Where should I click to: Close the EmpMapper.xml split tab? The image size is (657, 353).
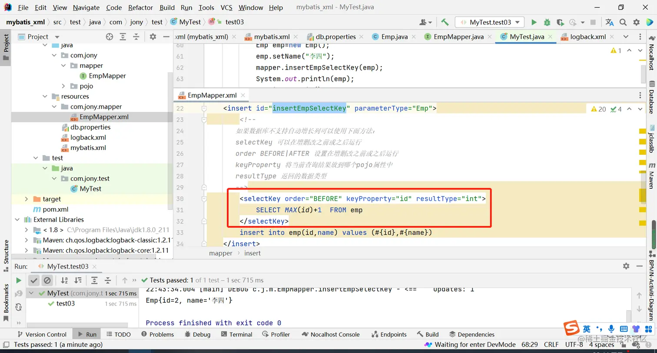tap(243, 95)
